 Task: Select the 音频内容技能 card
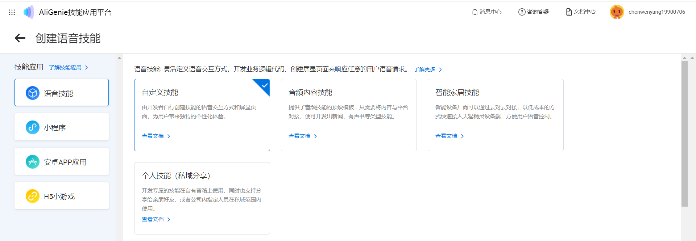click(349, 115)
